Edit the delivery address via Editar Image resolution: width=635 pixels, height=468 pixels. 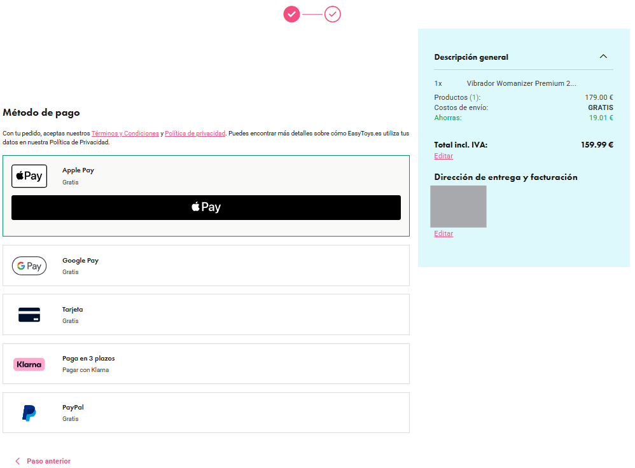click(x=443, y=233)
